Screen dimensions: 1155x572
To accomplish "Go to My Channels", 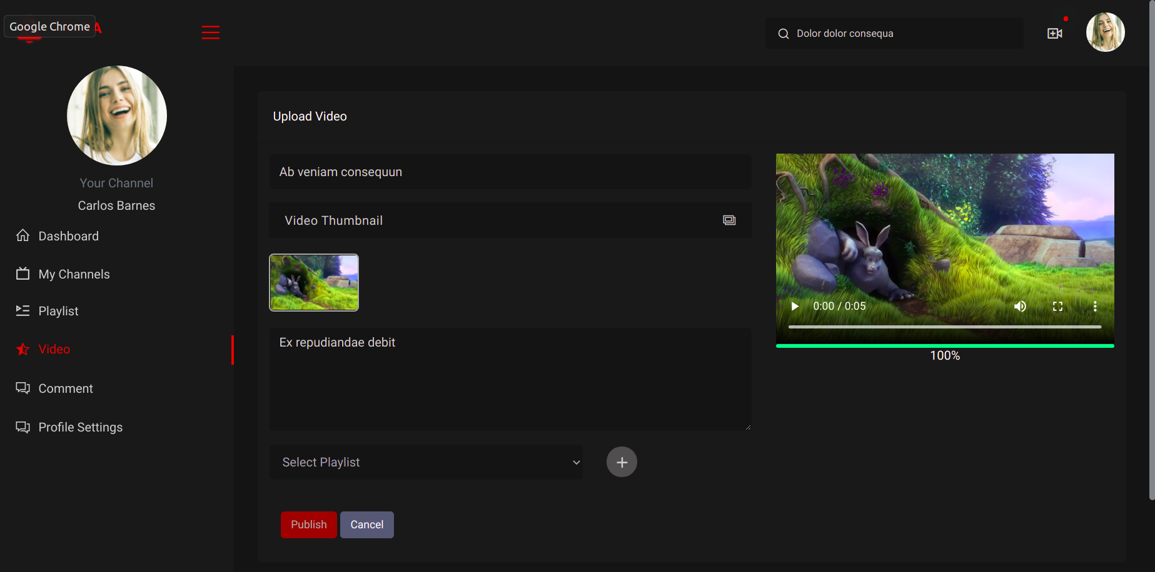I will (74, 274).
